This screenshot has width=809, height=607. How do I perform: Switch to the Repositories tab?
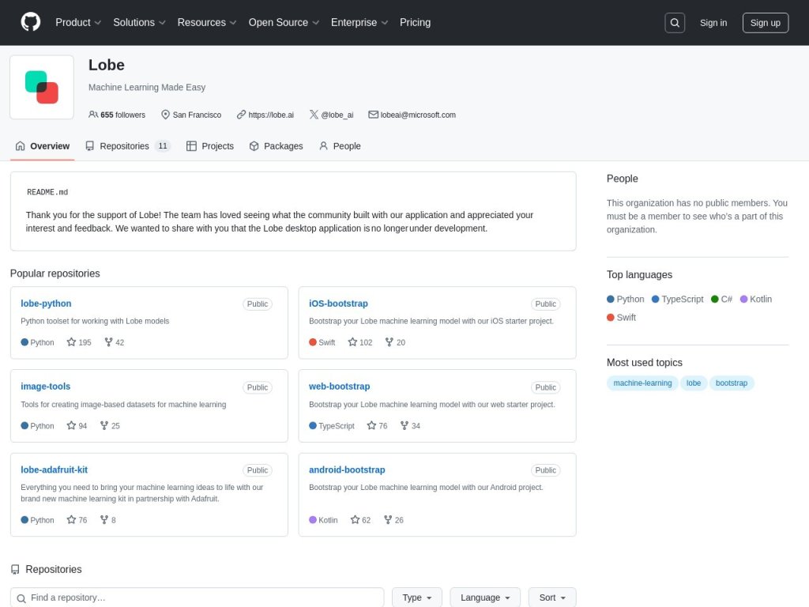pos(127,146)
